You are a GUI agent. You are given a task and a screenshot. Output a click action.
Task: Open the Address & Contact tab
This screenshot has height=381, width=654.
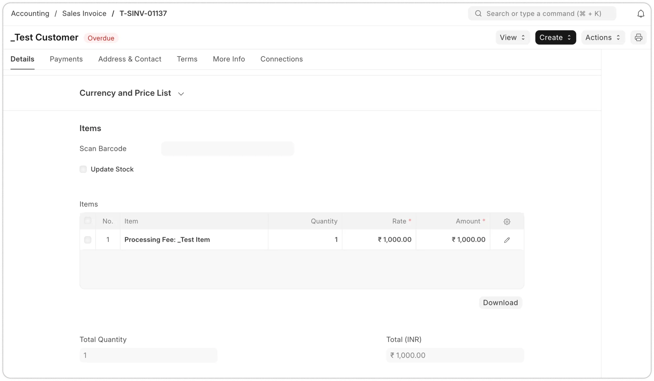coord(130,59)
